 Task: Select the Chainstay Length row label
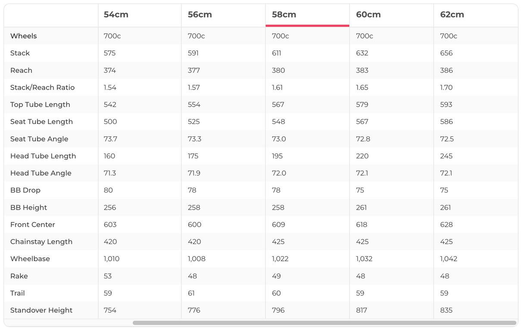coord(41,241)
